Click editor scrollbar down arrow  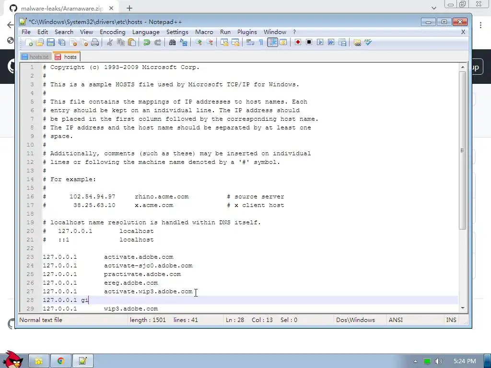click(x=463, y=308)
